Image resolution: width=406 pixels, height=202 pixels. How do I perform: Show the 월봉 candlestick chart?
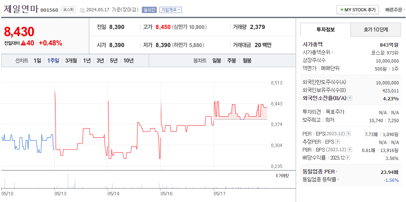247,61
